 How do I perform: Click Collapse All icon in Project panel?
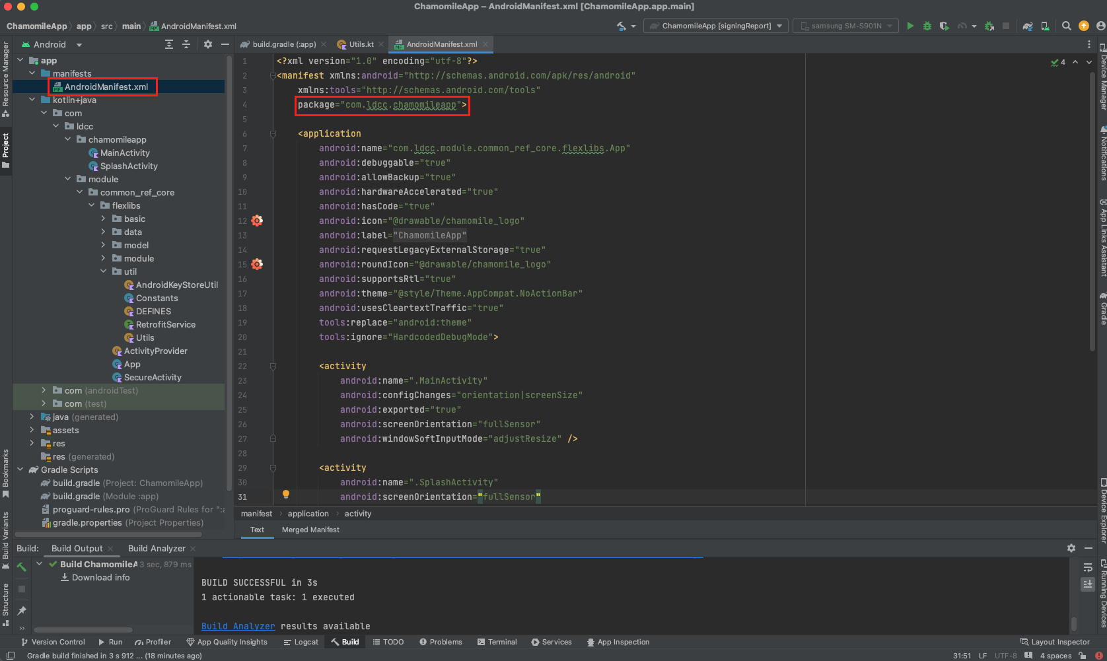tap(186, 44)
